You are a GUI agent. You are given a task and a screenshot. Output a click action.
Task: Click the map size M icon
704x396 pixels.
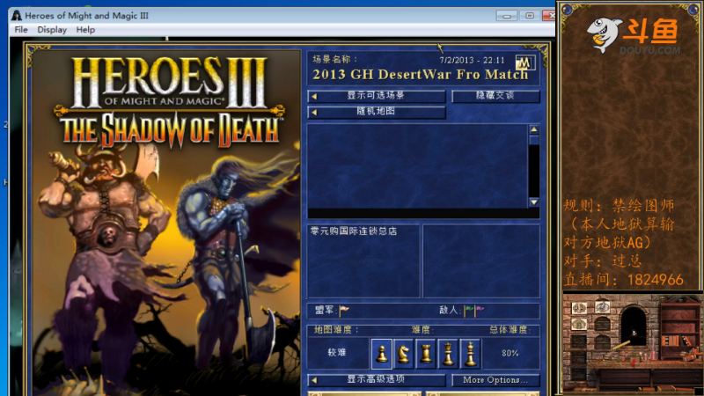[524, 62]
